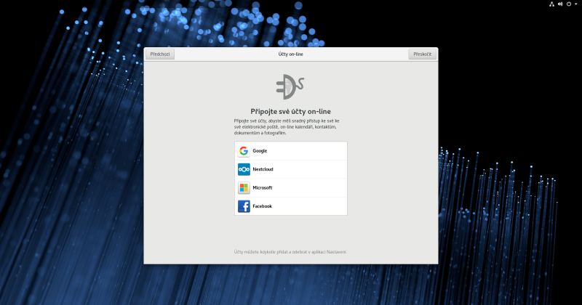Click the Microsoft logo icon

[244, 188]
